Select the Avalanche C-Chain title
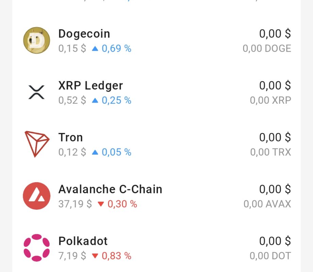Viewport: 313px width, 272px height. pos(110,189)
